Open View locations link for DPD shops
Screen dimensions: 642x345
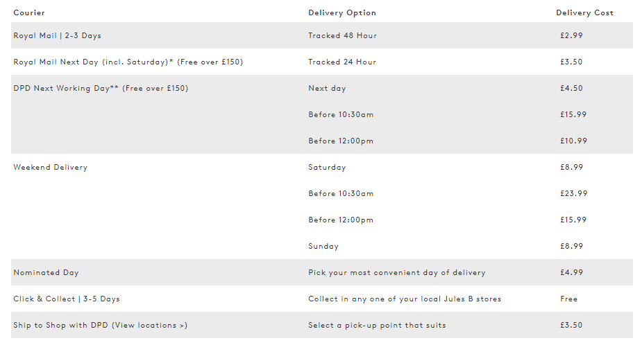point(149,326)
